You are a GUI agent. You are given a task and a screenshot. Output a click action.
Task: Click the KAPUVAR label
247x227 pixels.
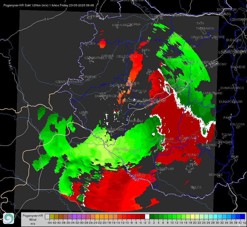[x=120, y=25]
